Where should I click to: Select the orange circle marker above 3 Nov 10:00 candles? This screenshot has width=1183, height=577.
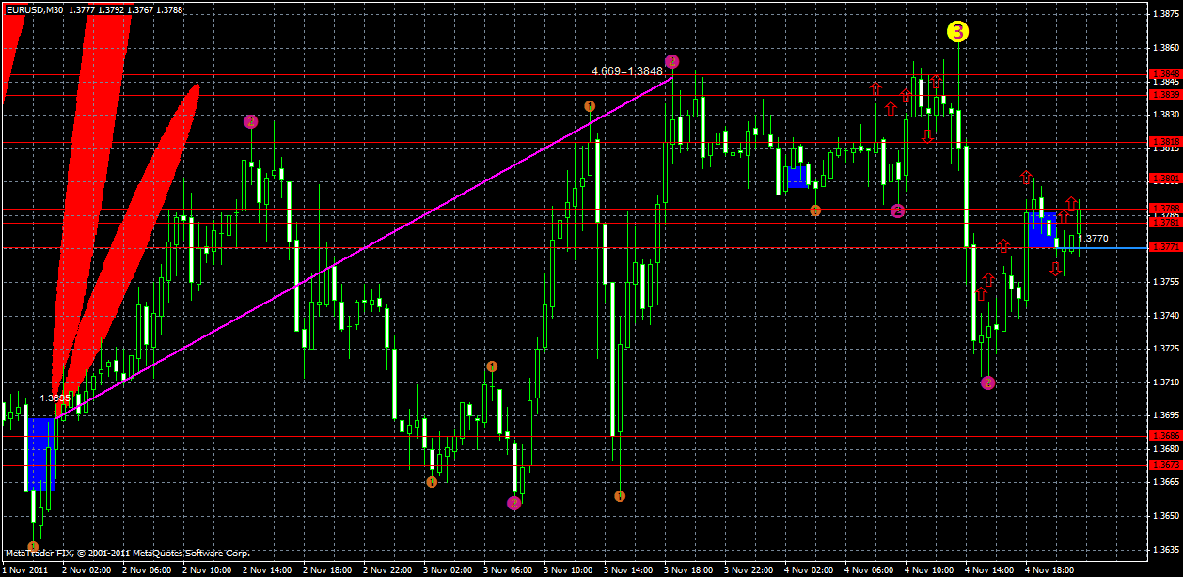point(590,106)
